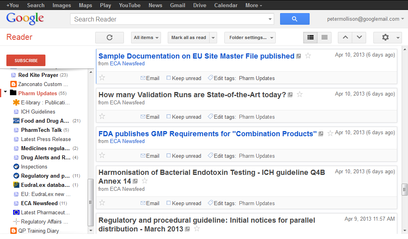Click the Zanconato Custom blogger icon
Viewport: 408px width, 239px height.
click(13, 84)
